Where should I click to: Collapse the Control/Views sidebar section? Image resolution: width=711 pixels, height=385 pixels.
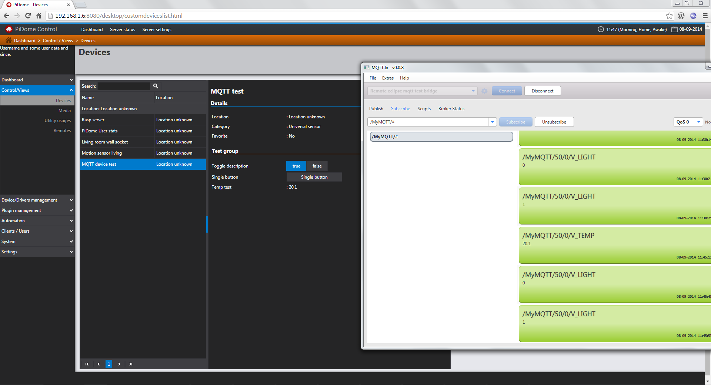(x=37, y=90)
